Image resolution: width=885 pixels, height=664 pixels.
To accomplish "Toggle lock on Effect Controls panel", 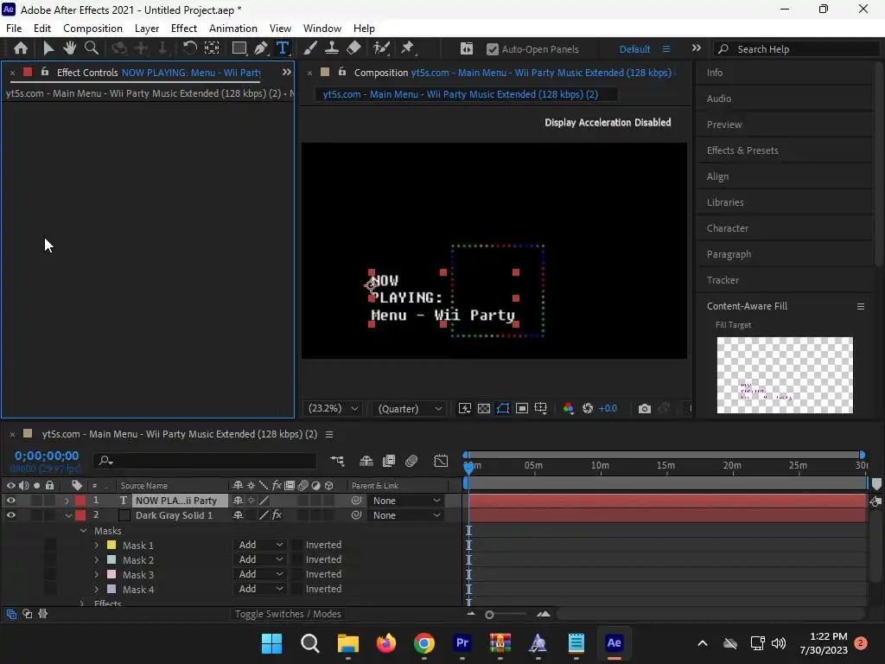I will 45,72.
